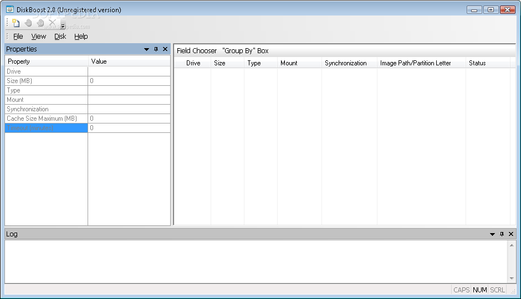Click the Field Chooser link
This screenshot has height=299, width=521.
(x=197, y=51)
